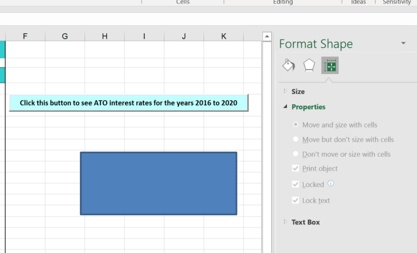The width and height of the screenshot is (417, 253).
Task: Click column F header
Action: pyautogui.click(x=25, y=36)
